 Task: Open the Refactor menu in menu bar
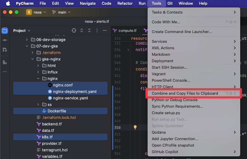point(125,3)
